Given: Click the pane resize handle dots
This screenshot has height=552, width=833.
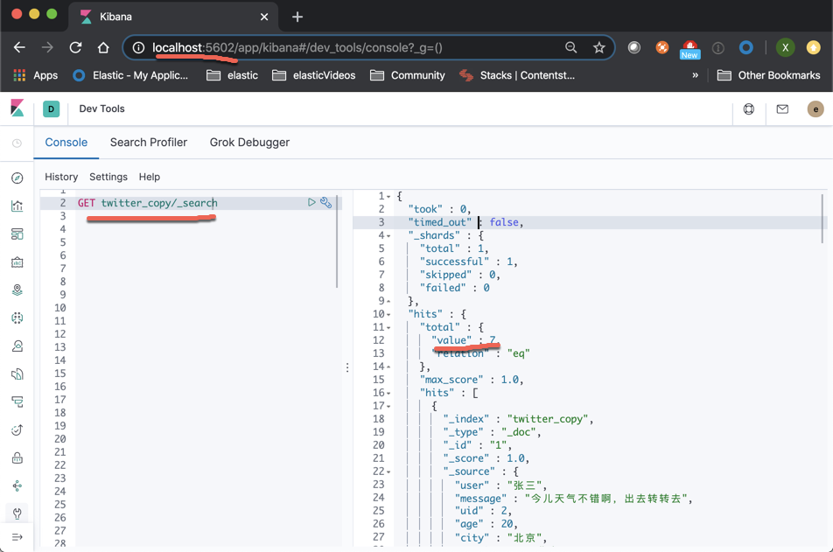Looking at the screenshot, I should tap(347, 367).
